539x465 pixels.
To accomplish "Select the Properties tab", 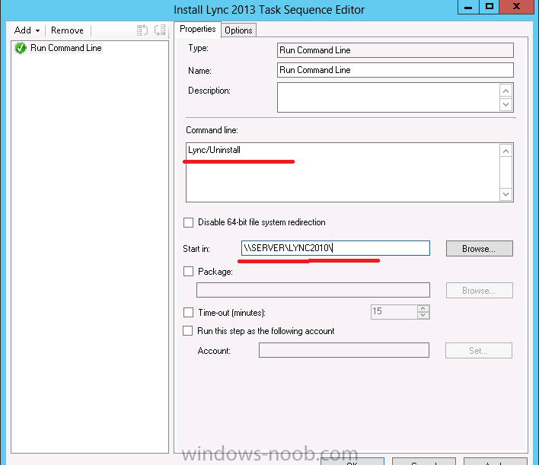I will pos(198,30).
